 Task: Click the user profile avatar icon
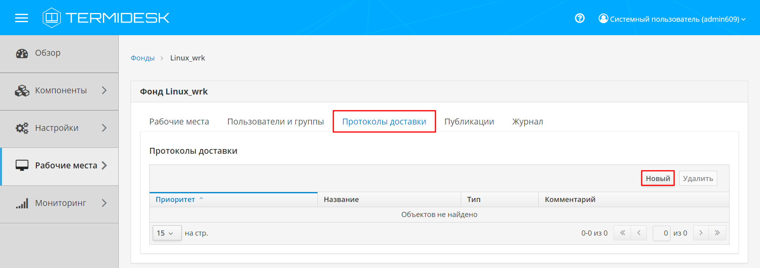click(603, 19)
